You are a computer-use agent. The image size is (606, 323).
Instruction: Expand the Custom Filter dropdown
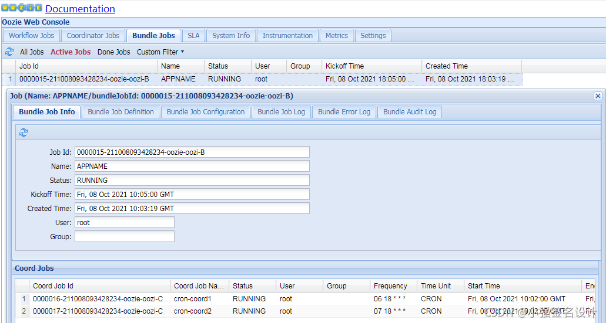point(160,52)
